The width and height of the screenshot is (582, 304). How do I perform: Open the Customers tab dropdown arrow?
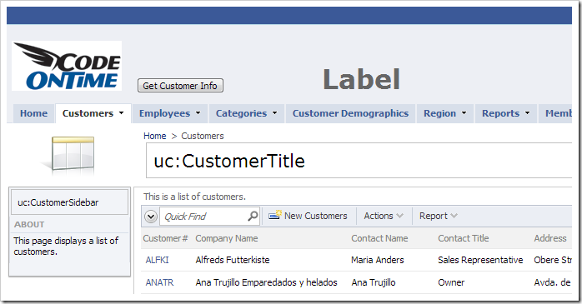pos(122,113)
